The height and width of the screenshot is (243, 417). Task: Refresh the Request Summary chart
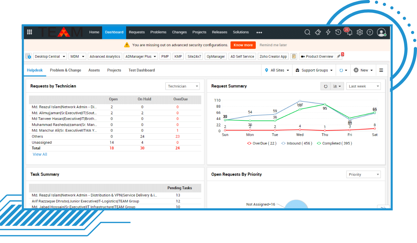326,86
